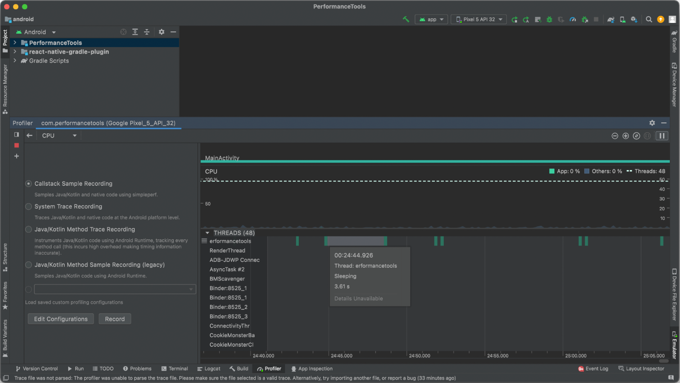Sync project with Gradle files icon
This screenshot has width=680, height=383.
pyautogui.click(x=611, y=20)
